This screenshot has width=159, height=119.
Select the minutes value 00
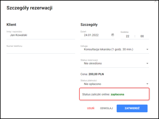click(x=142, y=36)
